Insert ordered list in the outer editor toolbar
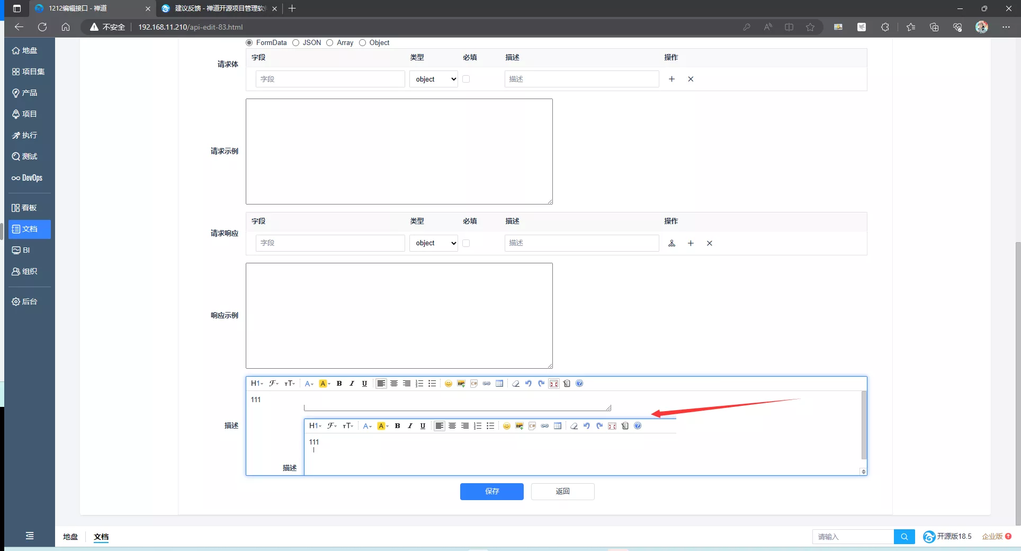This screenshot has height=551, width=1021. (419, 384)
